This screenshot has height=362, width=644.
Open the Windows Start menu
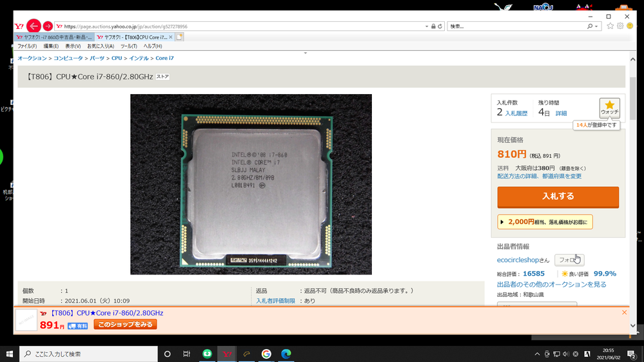10,354
